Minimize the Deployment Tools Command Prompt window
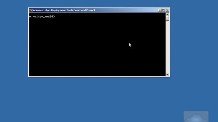The height and width of the screenshot is (122, 218). pyautogui.click(x=160, y=10)
